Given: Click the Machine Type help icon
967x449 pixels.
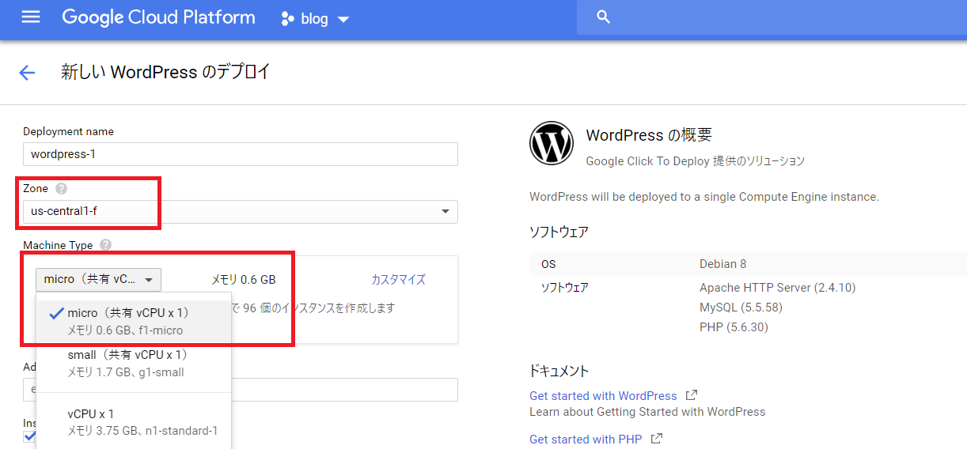Looking at the screenshot, I should pos(106,246).
